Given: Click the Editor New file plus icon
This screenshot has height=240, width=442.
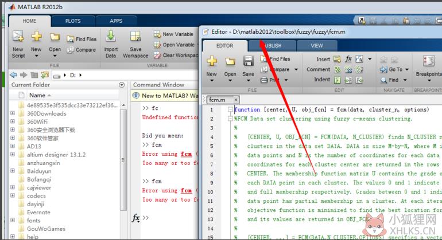Looking at the screenshot, I should coord(212,61).
